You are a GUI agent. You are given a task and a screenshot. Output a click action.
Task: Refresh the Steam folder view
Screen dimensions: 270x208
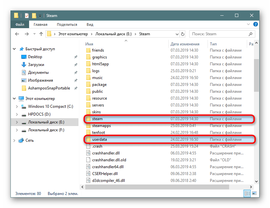(x=183, y=34)
